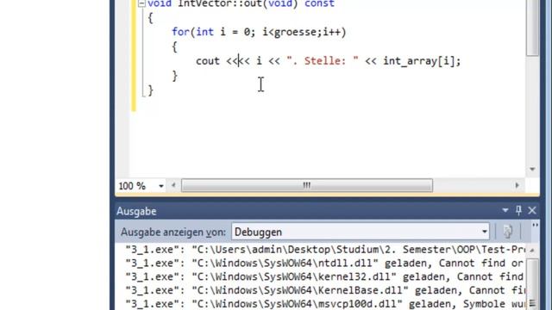Click the ntdll.dll output line
Image resolution: width=552 pixels, height=310 pixels.
pos(325,263)
